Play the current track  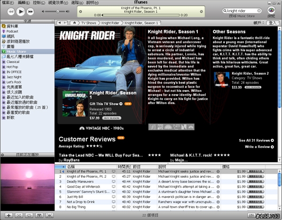point(21,12)
